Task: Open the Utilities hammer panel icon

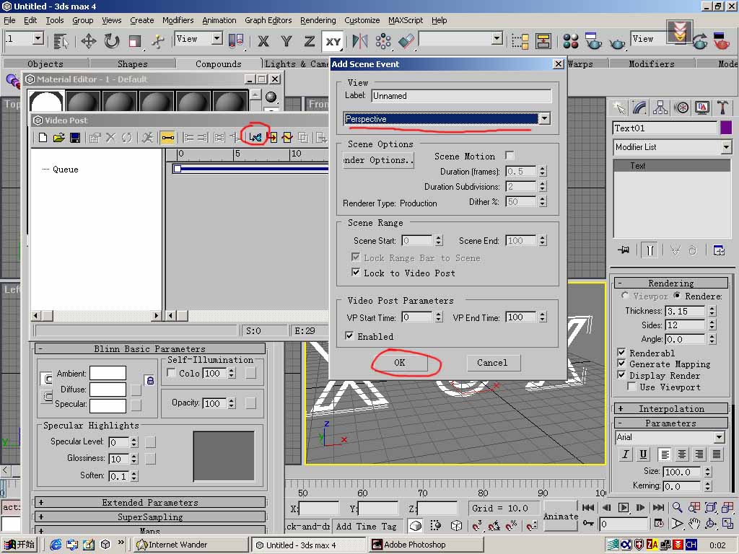Action: tap(722, 108)
